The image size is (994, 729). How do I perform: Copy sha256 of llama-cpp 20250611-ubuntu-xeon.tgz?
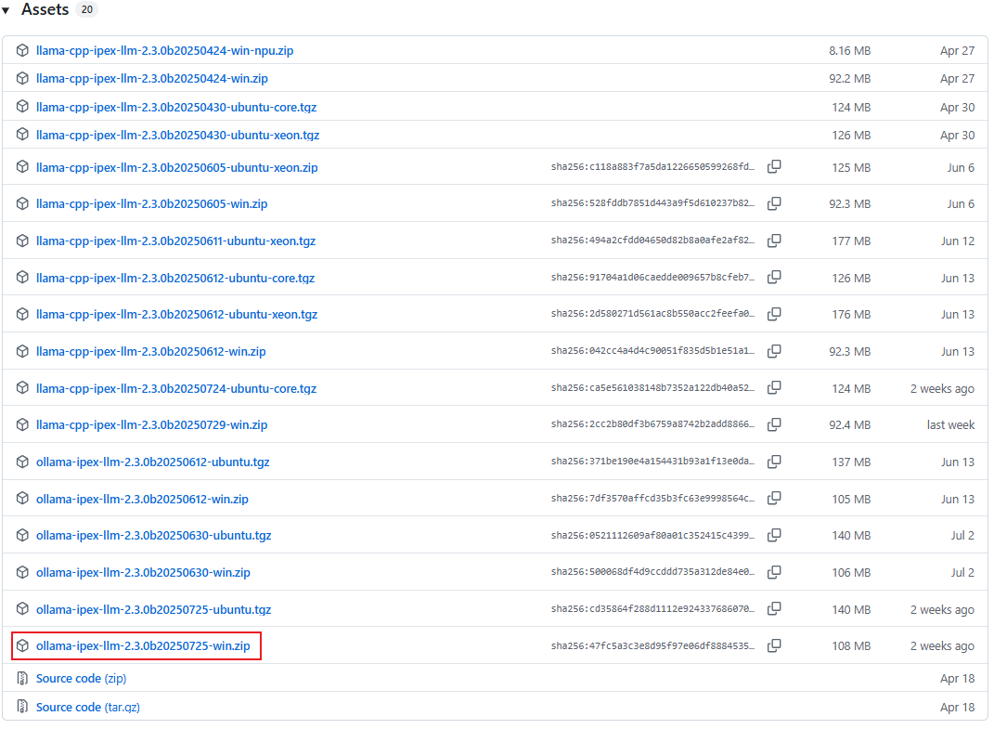tap(774, 241)
